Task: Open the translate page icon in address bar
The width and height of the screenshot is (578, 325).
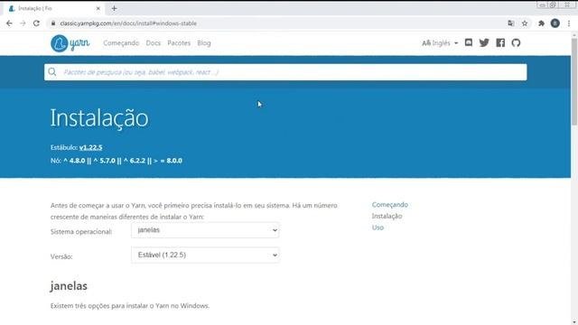Action: point(511,23)
